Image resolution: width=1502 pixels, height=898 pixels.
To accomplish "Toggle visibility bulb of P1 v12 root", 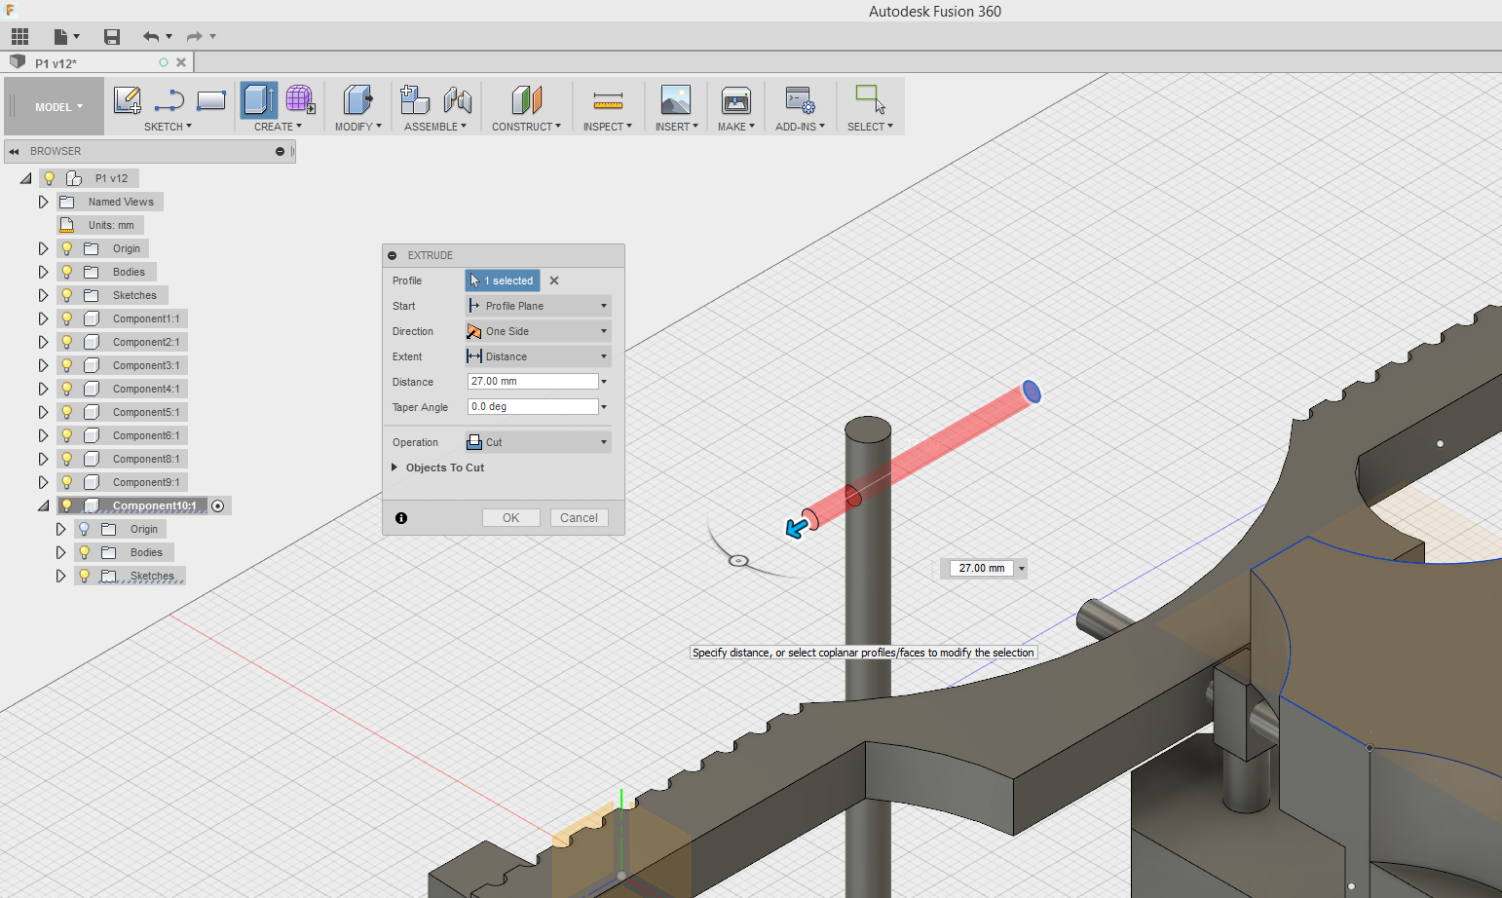I will coord(49,178).
